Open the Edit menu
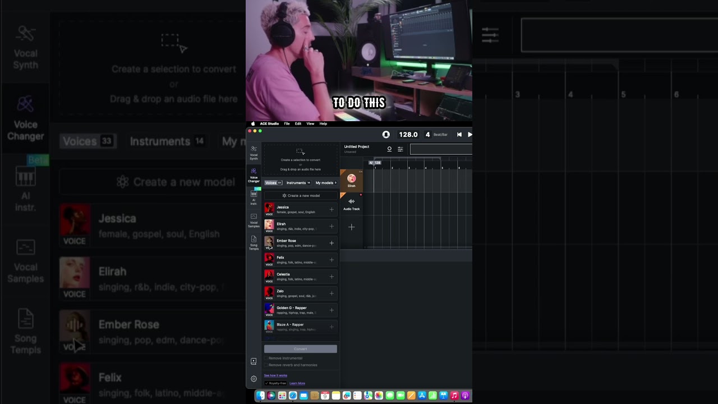Screen dimensions: 718x404 298,123
